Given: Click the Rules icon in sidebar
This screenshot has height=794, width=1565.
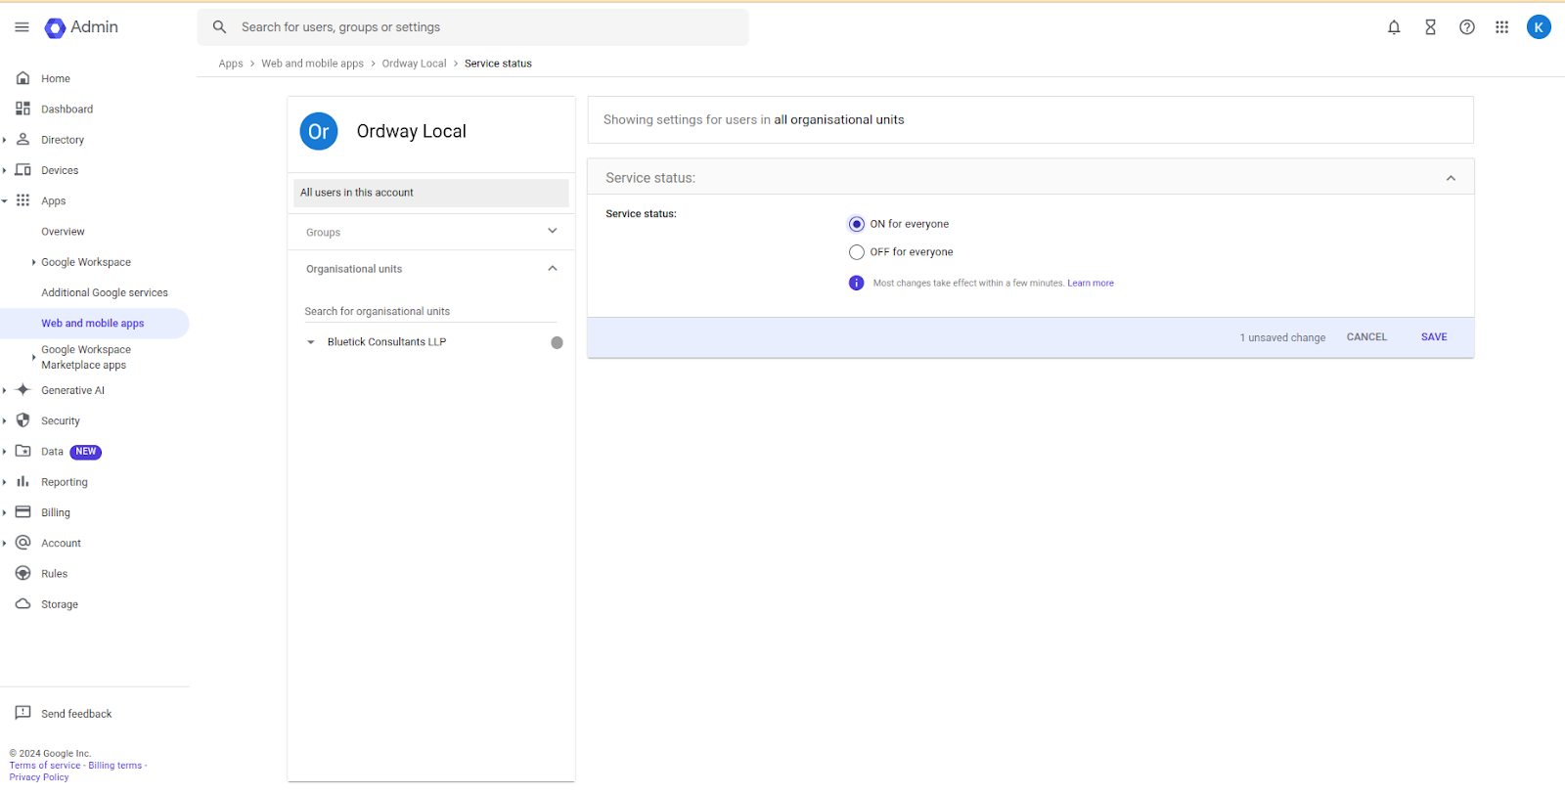Looking at the screenshot, I should click(x=22, y=573).
